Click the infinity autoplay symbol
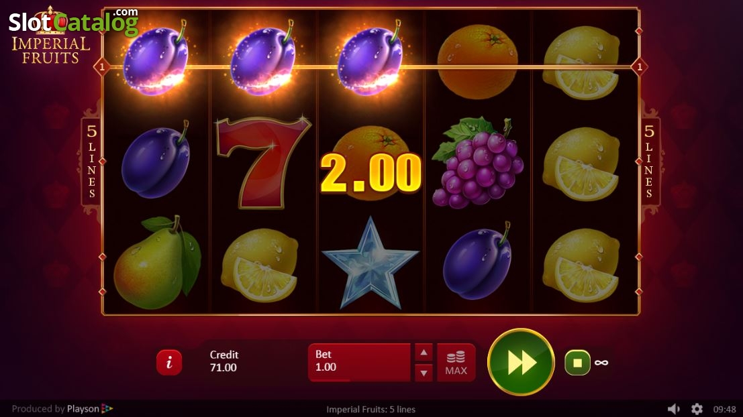This screenshot has width=743, height=417. [x=601, y=363]
